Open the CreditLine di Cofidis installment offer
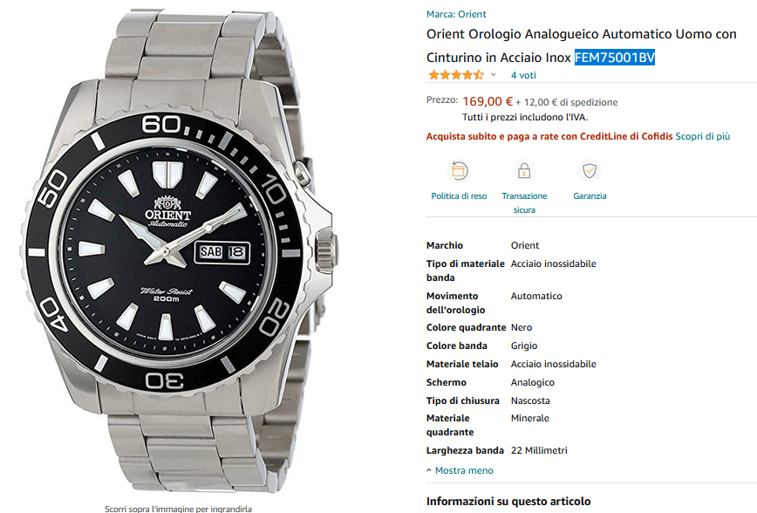 [549, 136]
